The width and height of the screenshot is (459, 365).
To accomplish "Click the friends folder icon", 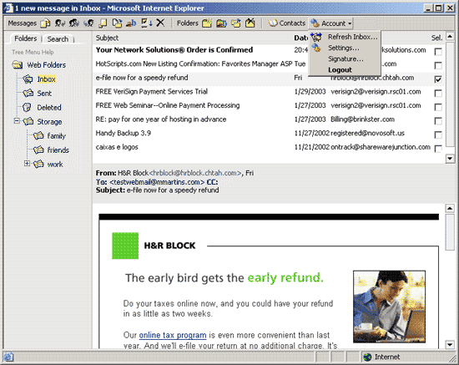I will click(38, 150).
